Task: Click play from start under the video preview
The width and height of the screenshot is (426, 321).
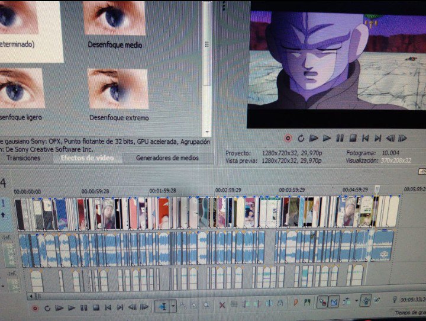Action: [x=314, y=138]
